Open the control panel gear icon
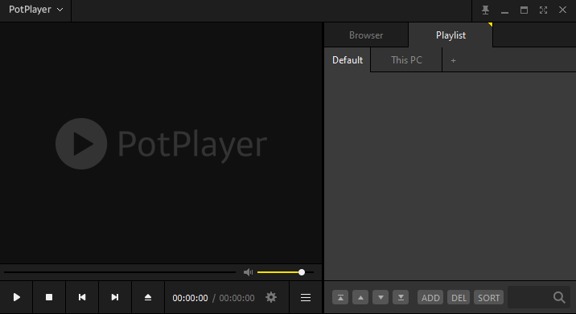576x314 pixels. (x=271, y=297)
